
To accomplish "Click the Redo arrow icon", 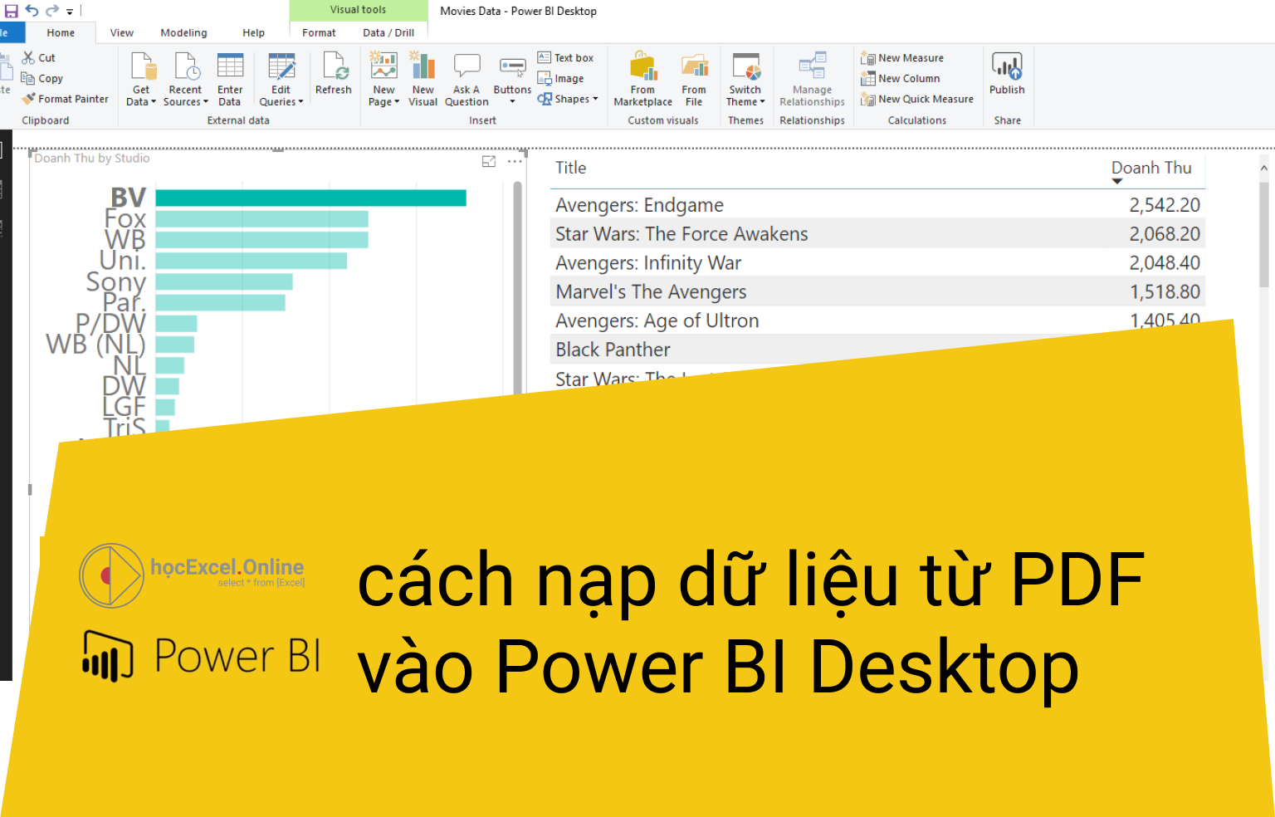I will pyautogui.click(x=51, y=11).
